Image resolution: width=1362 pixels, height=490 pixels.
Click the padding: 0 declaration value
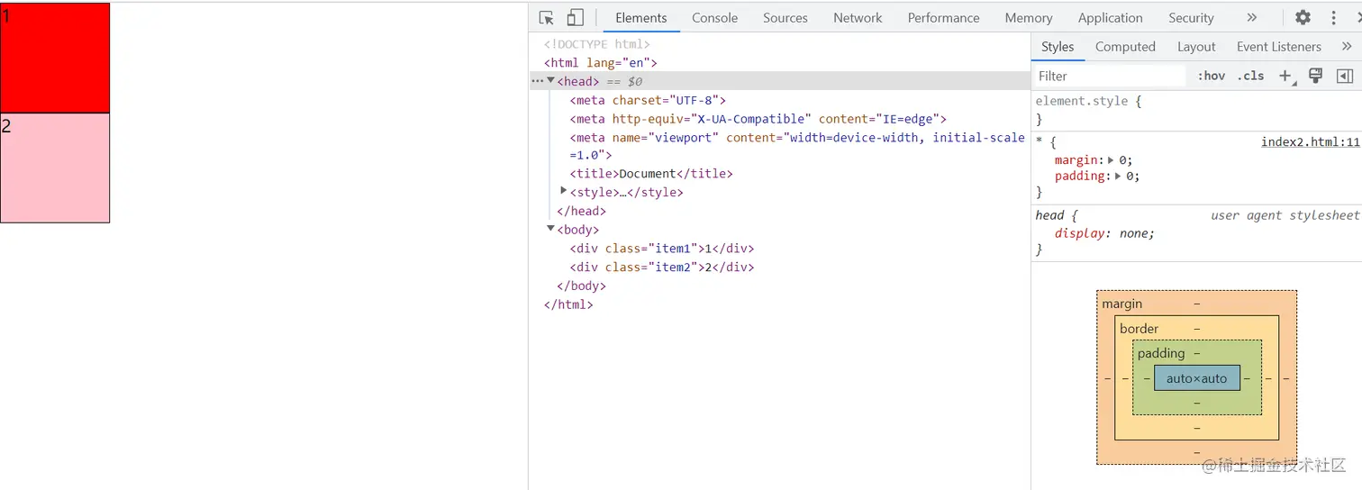pos(1131,177)
